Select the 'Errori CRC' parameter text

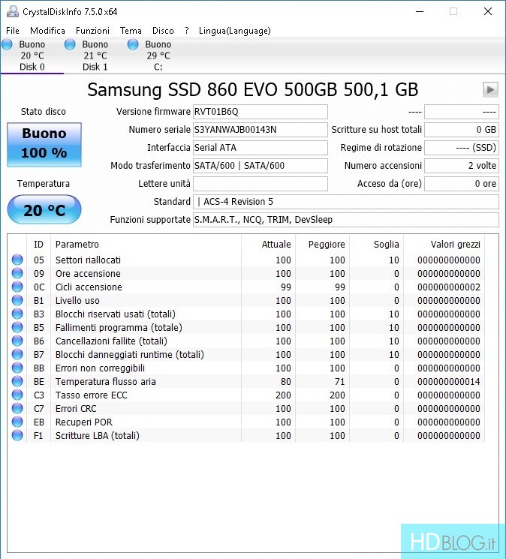point(76,408)
